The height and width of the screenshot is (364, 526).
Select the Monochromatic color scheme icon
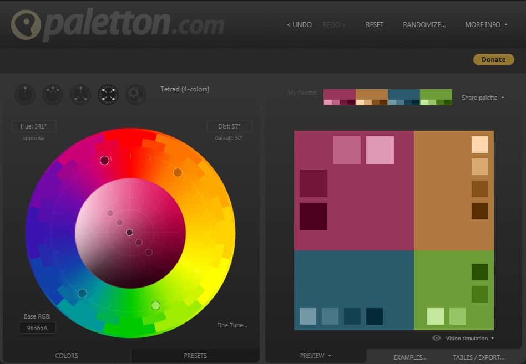24,95
